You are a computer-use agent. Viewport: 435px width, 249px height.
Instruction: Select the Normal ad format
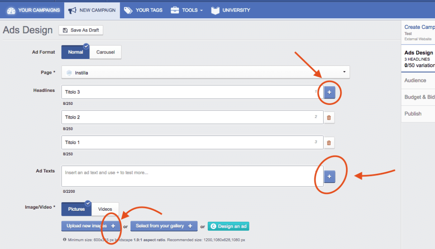[x=76, y=52]
